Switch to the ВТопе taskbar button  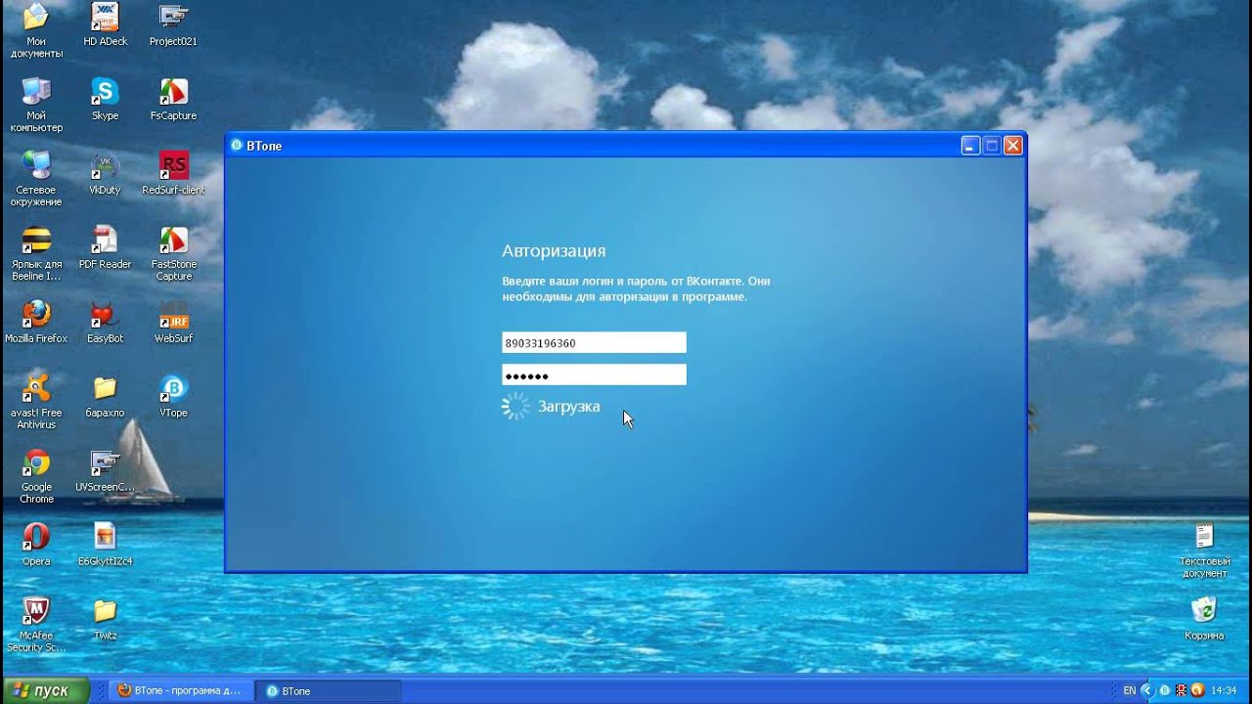330,690
